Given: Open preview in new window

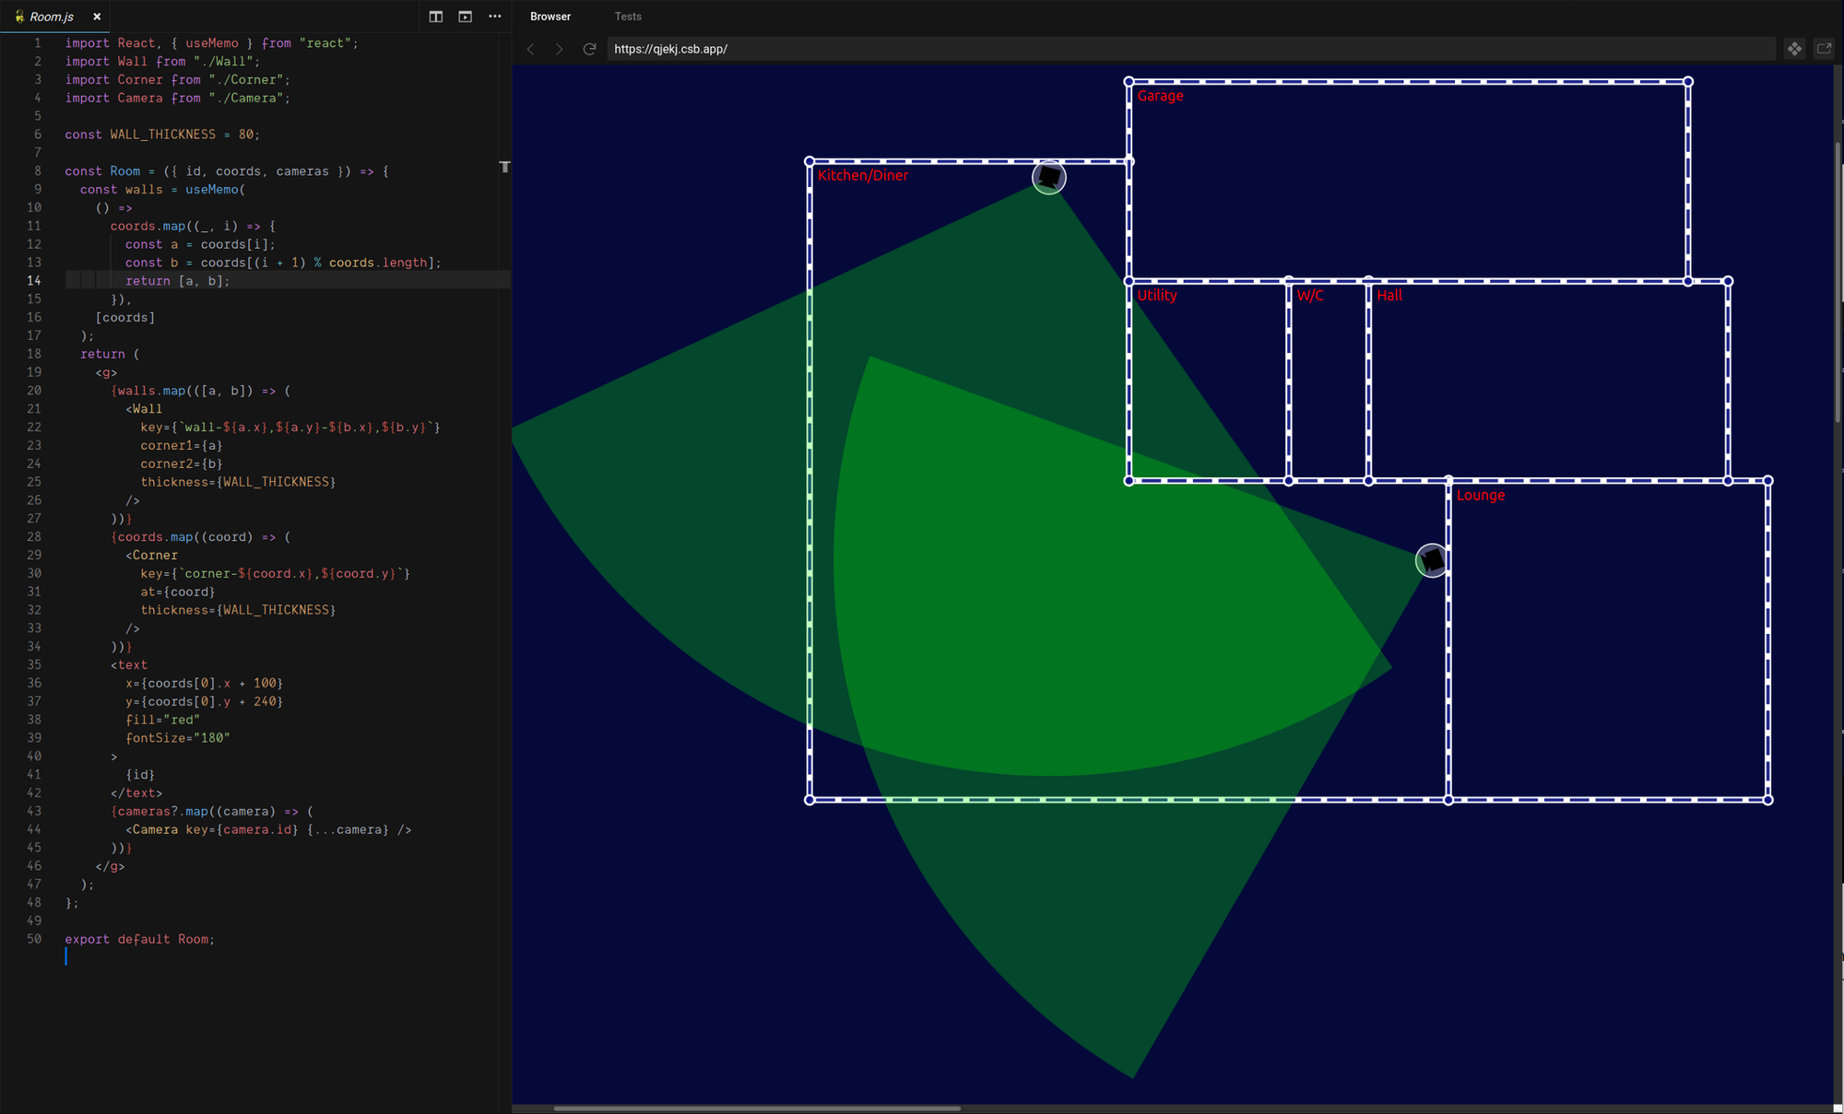Looking at the screenshot, I should click(1824, 49).
